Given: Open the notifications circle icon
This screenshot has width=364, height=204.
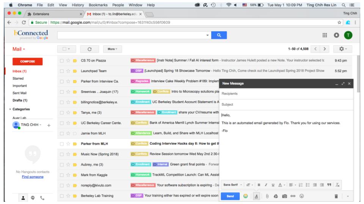Looking at the screenshot, I should coord(336,35).
